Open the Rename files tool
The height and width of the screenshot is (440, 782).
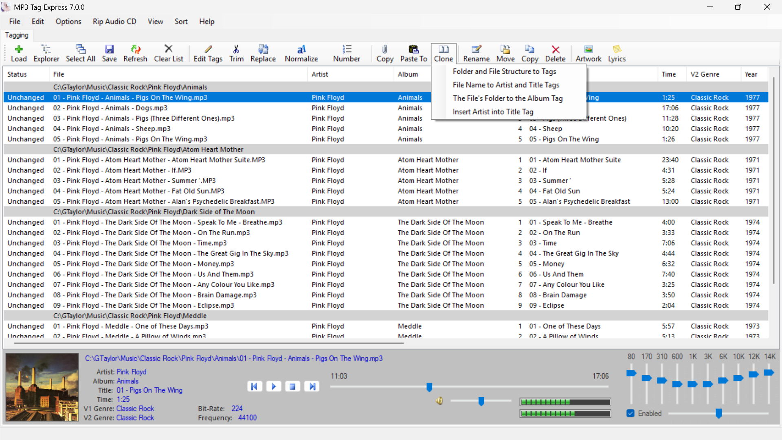[477, 53]
